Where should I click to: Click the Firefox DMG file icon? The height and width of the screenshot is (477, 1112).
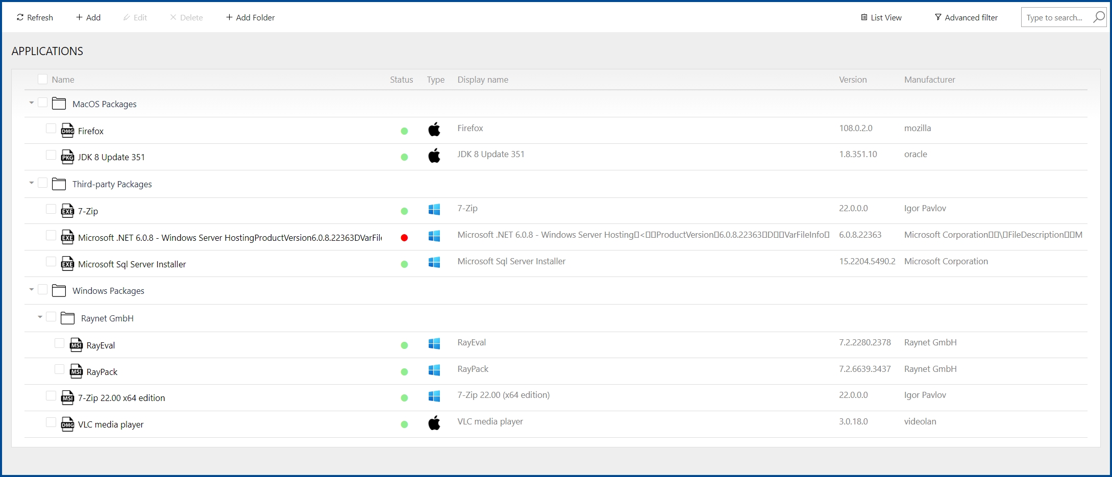click(67, 131)
